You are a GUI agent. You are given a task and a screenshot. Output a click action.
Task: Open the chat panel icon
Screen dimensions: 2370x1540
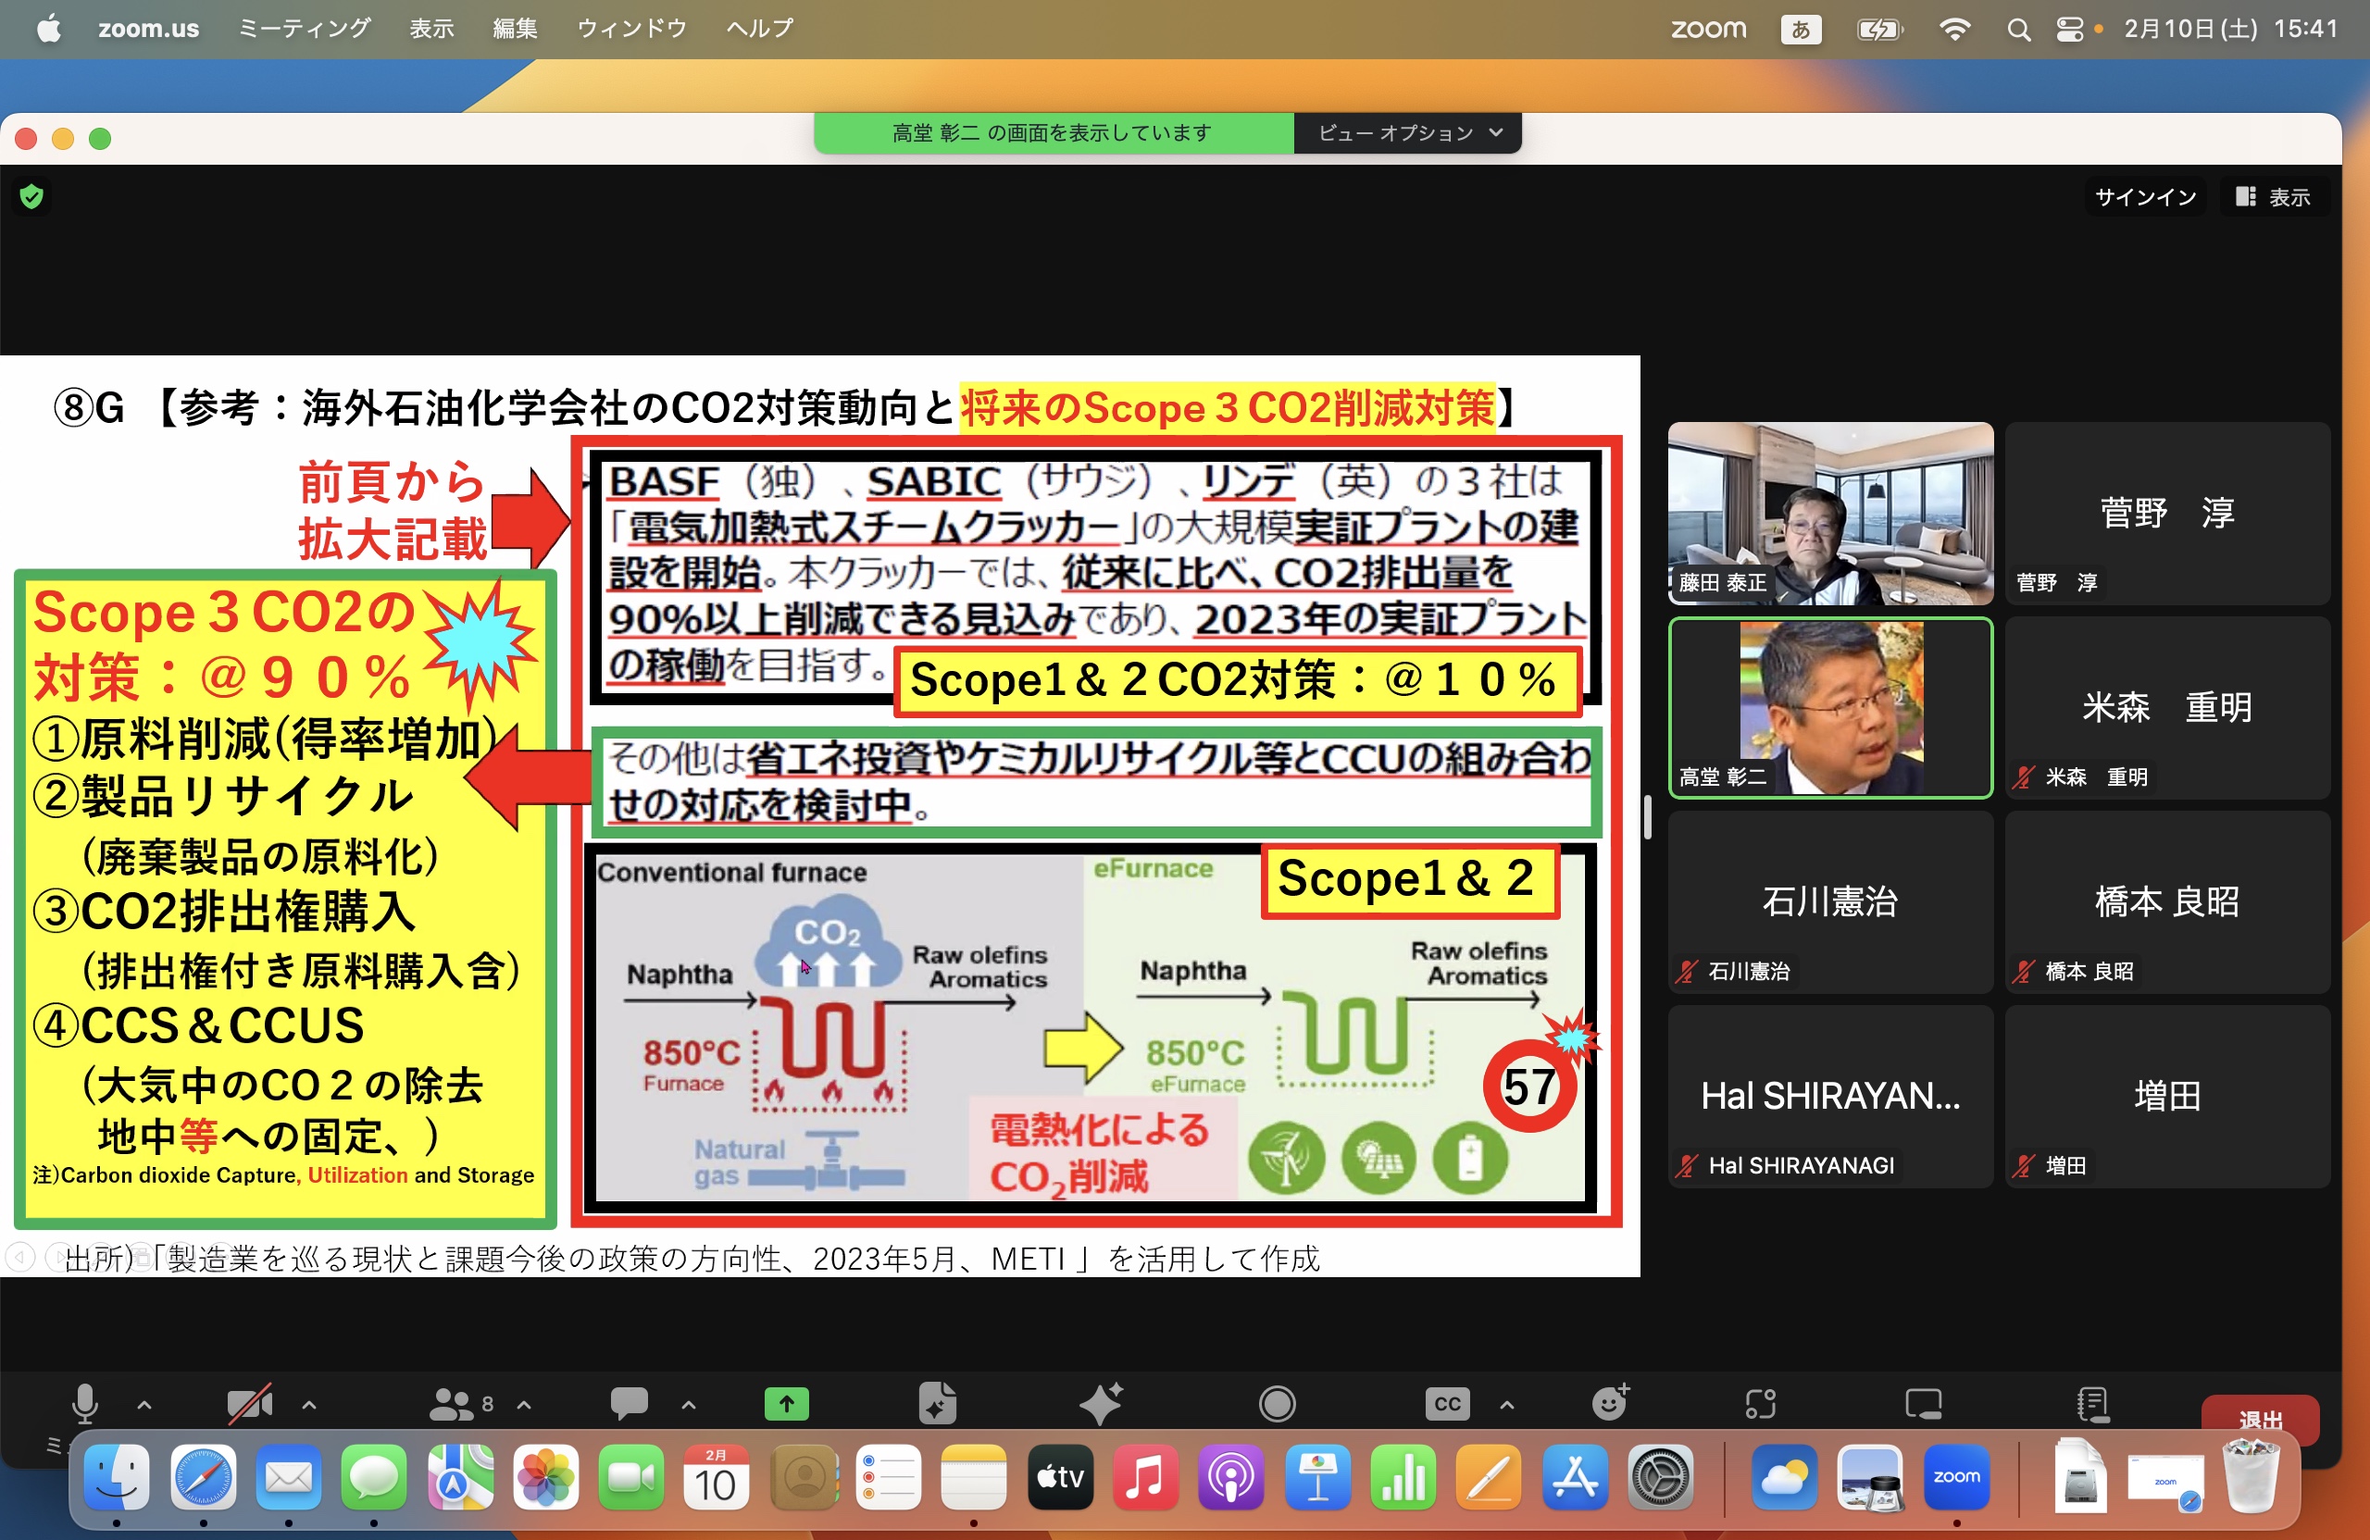[630, 1404]
